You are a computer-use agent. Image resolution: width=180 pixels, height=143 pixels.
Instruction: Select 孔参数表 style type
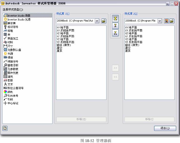point(11,69)
